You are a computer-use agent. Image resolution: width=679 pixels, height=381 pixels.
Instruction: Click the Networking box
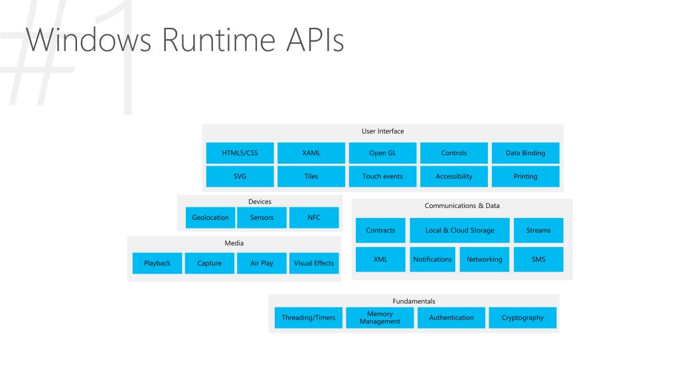tap(484, 260)
